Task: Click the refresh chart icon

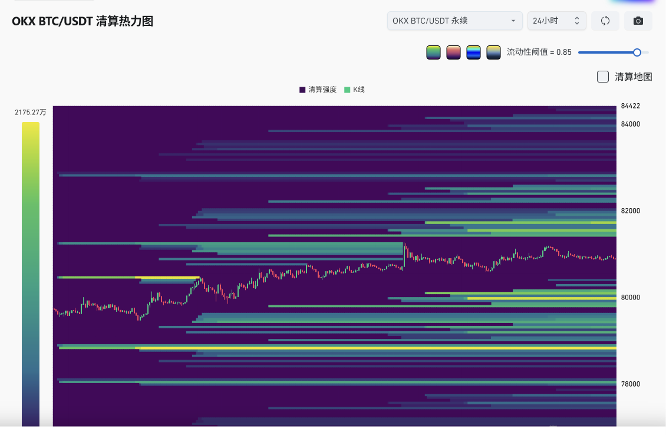Action: pyautogui.click(x=605, y=21)
